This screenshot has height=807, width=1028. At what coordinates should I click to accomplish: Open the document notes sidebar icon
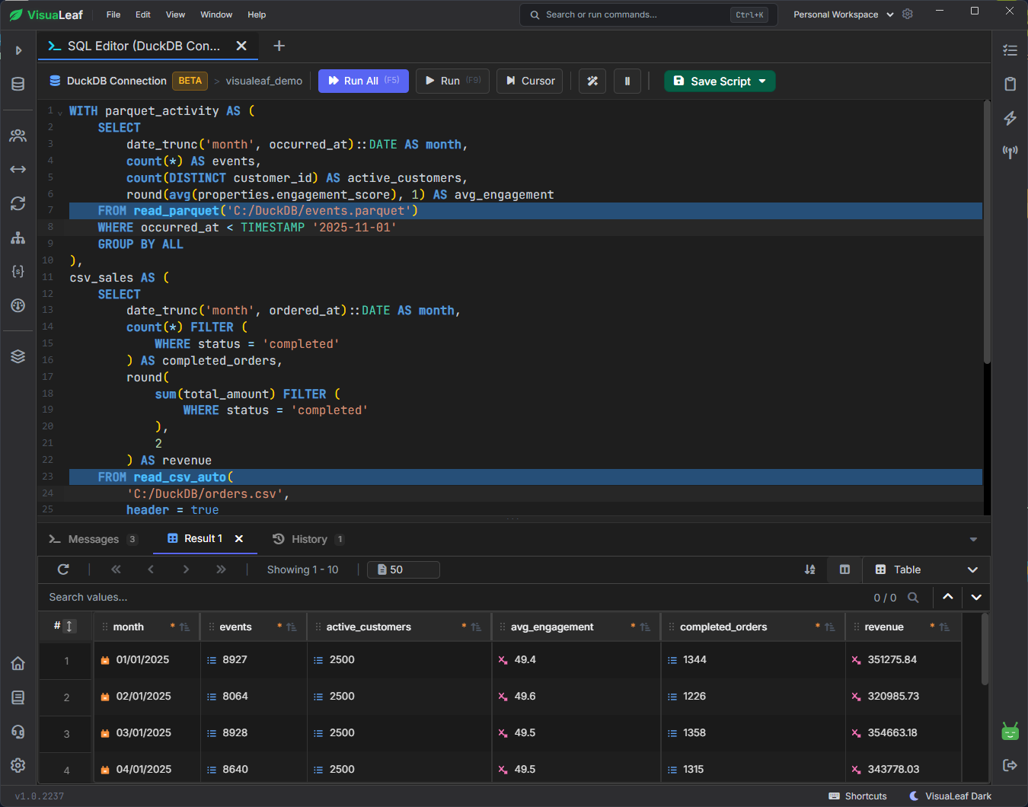(18, 697)
